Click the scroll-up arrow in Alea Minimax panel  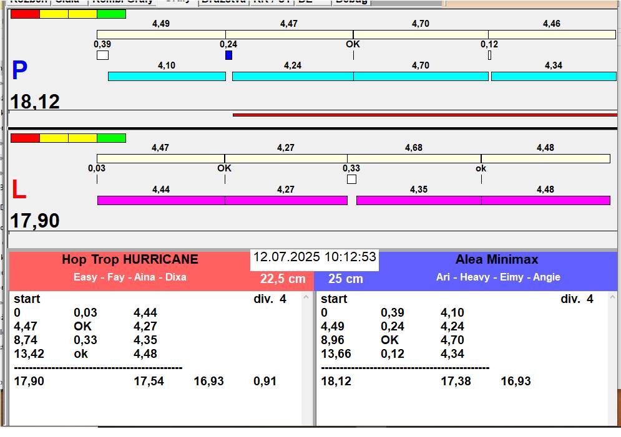(x=613, y=297)
